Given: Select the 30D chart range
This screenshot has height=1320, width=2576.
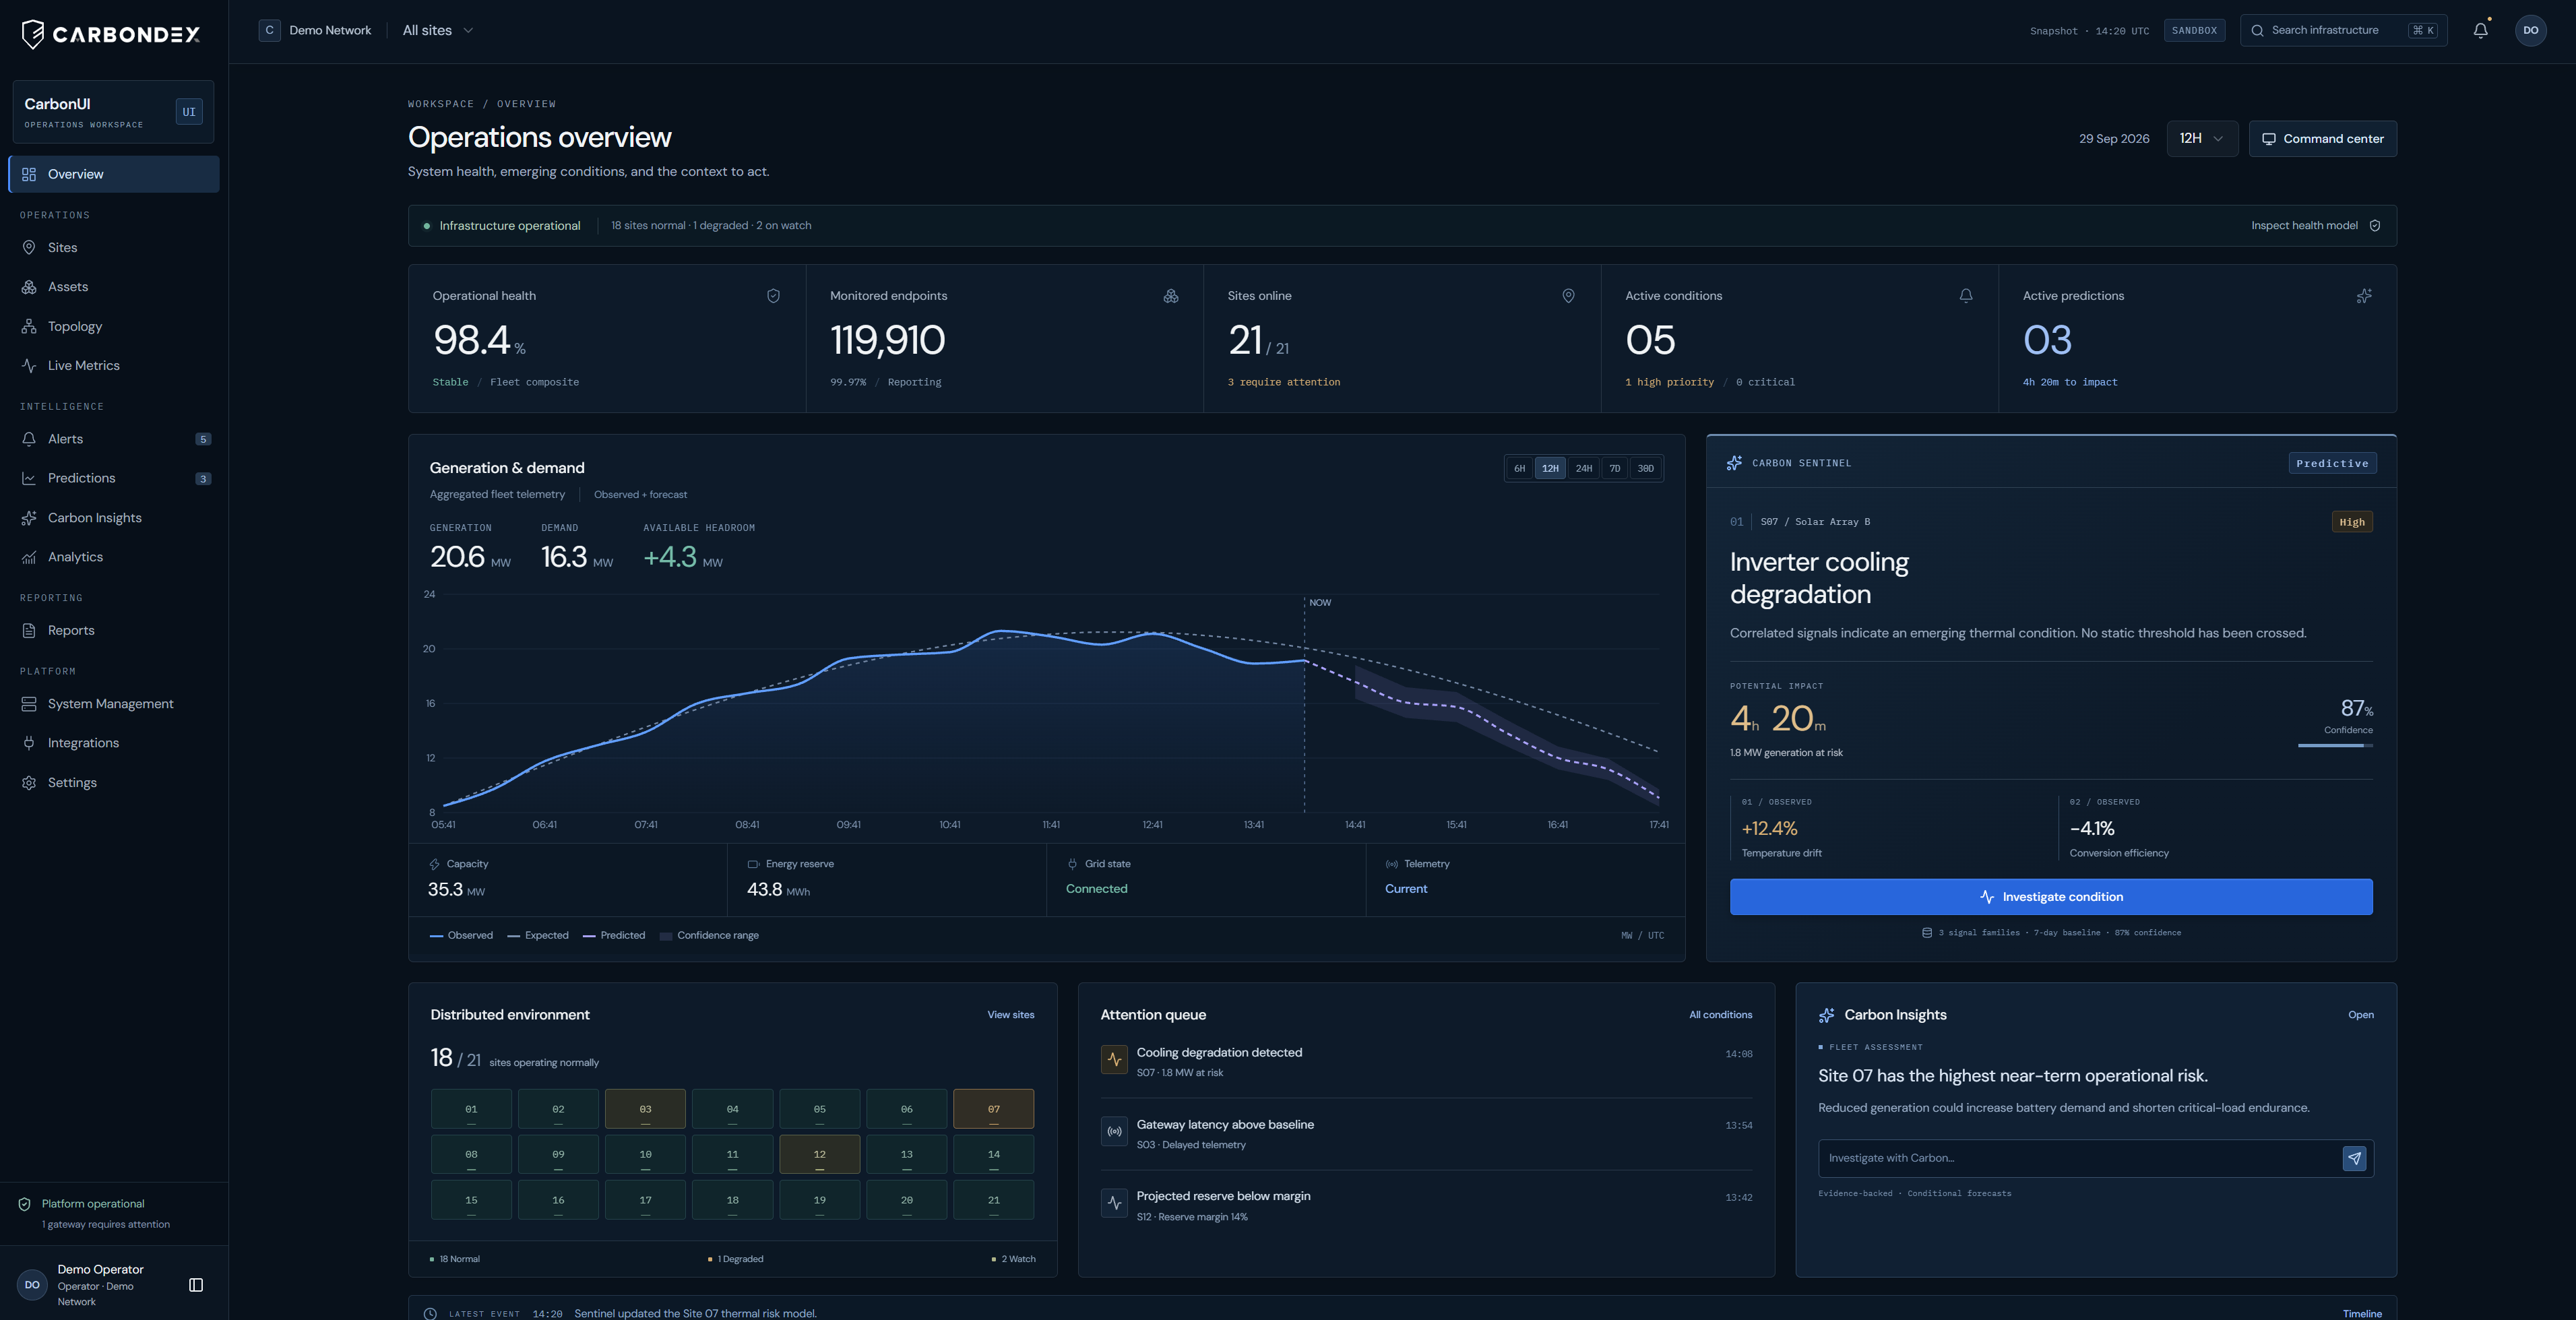Looking at the screenshot, I should tap(1645, 468).
